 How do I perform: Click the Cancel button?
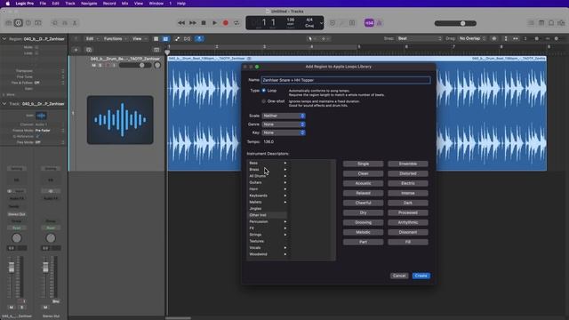[399, 276]
